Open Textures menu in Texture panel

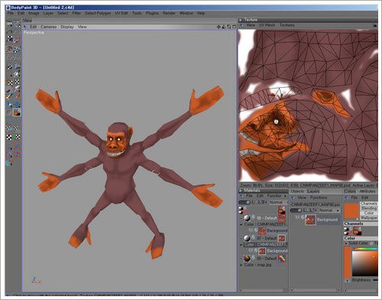click(x=286, y=25)
